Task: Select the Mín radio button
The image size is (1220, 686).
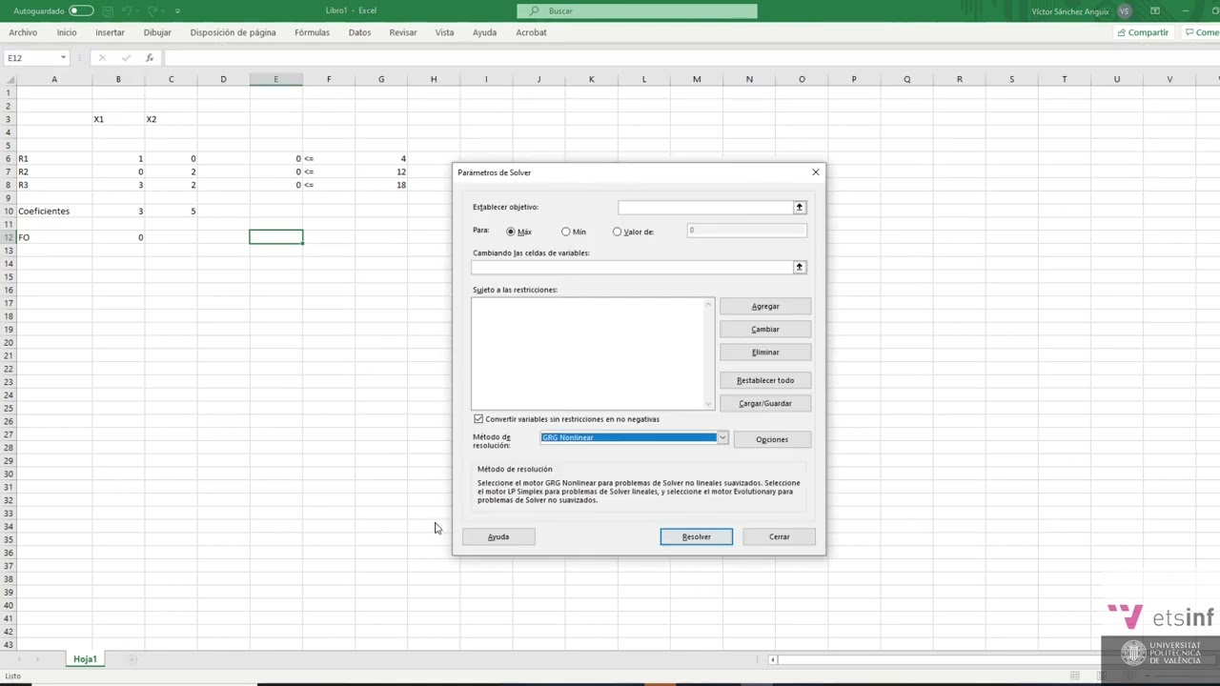Action: [566, 232]
